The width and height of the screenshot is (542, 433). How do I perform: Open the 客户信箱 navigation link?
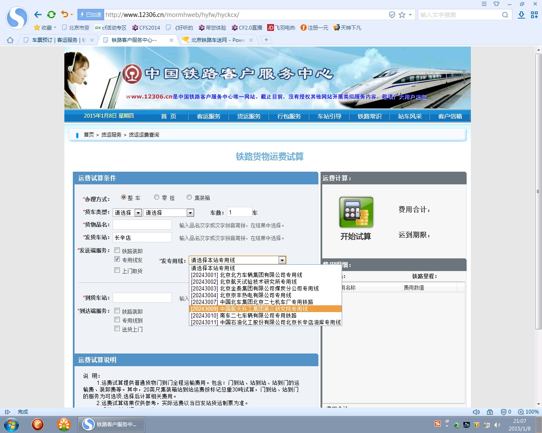tap(450, 116)
